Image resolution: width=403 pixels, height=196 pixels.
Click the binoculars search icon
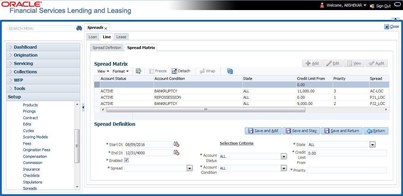(x=79, y=28)
